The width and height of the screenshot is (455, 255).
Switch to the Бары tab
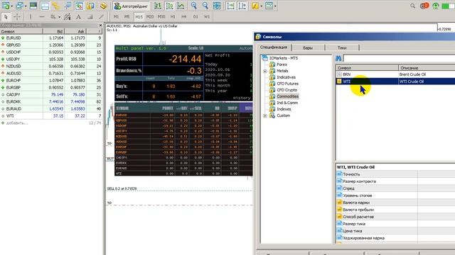coord(308,47)
